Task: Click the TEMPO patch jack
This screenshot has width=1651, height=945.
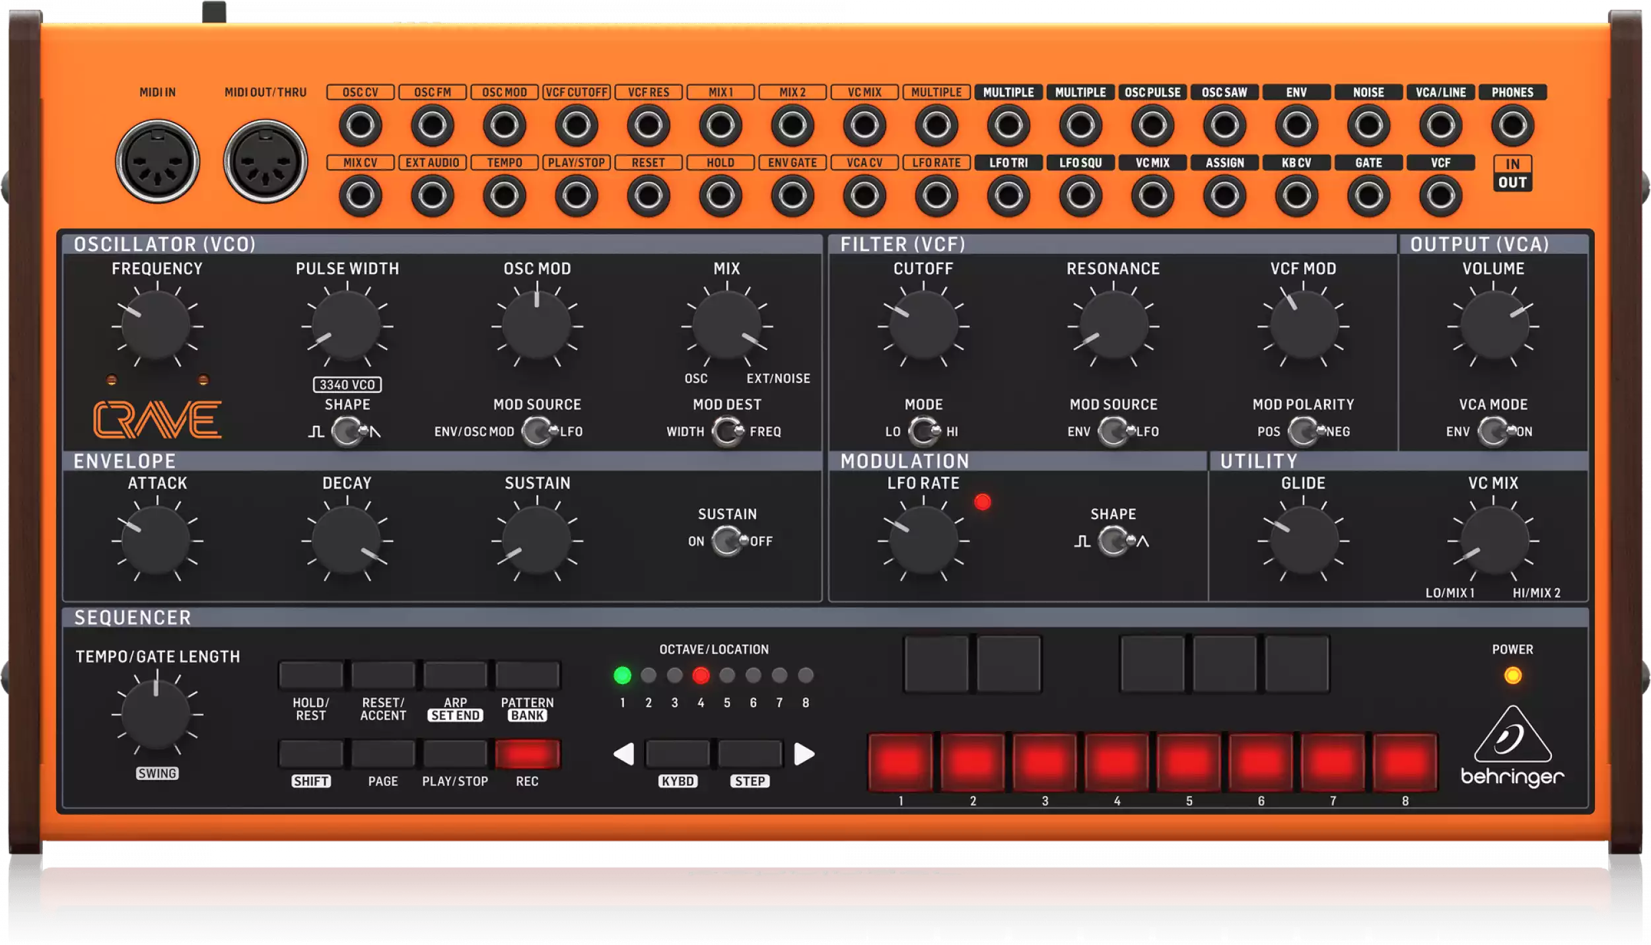Action: (x=504, y=195)
